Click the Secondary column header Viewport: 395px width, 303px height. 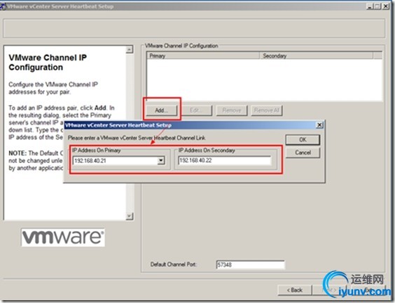click(316, 55)
